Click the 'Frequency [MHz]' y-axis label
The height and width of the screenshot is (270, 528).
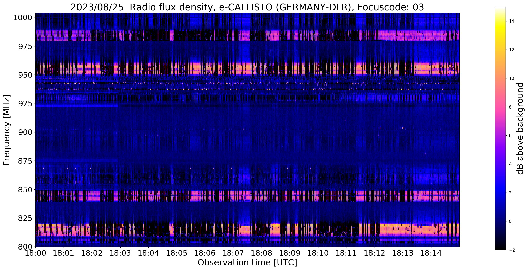click(x=7, y=130)
